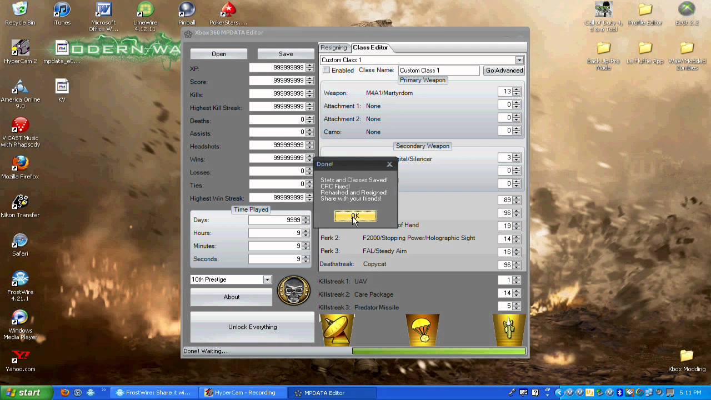Launch Mozilla Firefox from desktop
Screen dimensions: 711x400
pos(20,167)
